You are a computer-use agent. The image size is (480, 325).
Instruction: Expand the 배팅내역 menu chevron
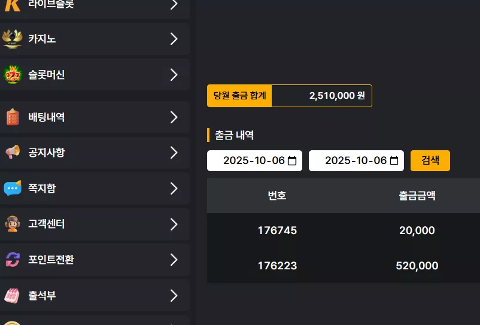point(174,117)
